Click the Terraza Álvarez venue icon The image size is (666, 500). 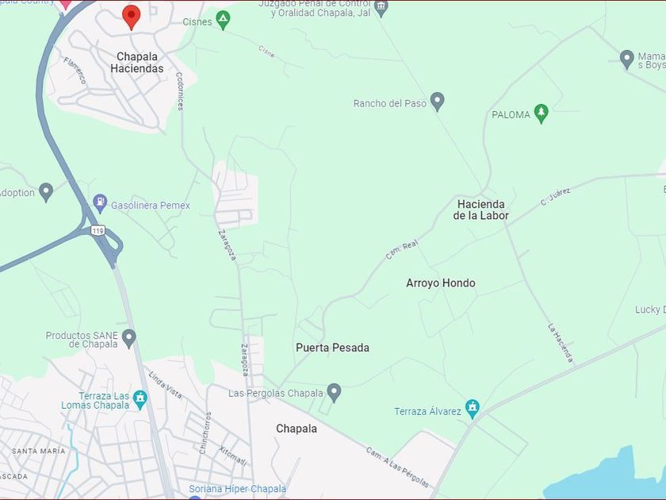point(472,409)
